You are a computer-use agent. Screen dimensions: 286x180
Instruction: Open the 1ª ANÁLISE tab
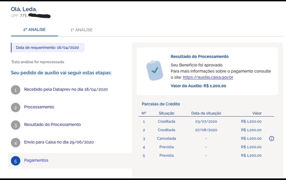coord(81,30)
